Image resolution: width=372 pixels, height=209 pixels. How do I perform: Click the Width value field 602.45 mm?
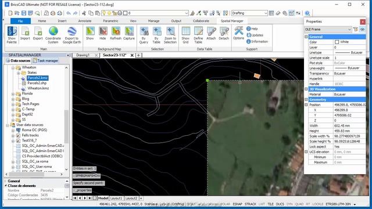coord(349,125)
